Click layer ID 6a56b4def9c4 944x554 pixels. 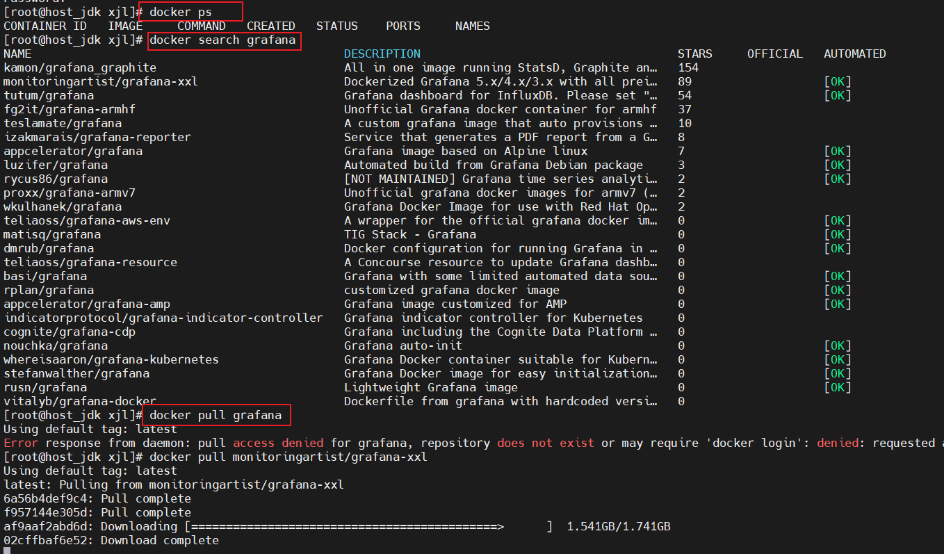click(45, 498)
